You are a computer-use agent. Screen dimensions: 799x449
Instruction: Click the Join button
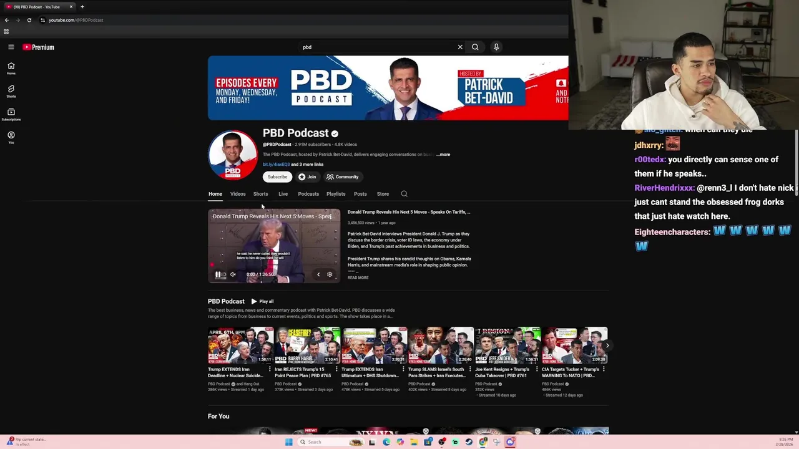[x=307, y=176]
